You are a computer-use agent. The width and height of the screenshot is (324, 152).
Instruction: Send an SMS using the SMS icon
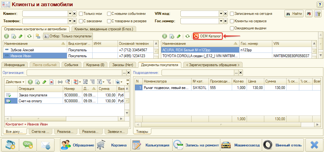coord(28,145)
